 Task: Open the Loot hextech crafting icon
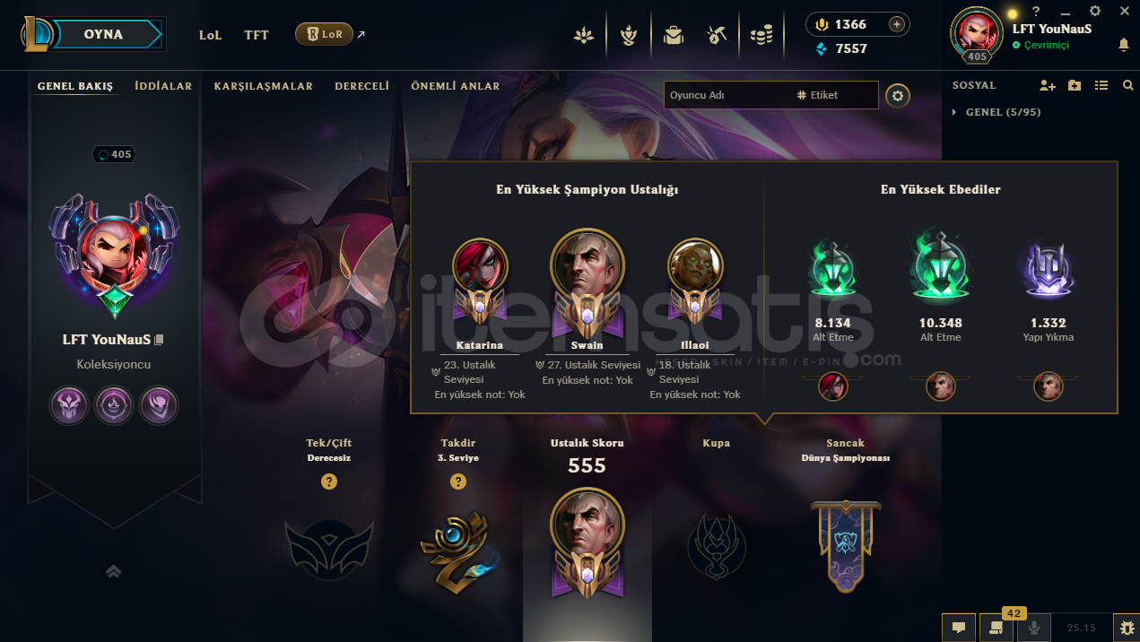pos(716,36)
